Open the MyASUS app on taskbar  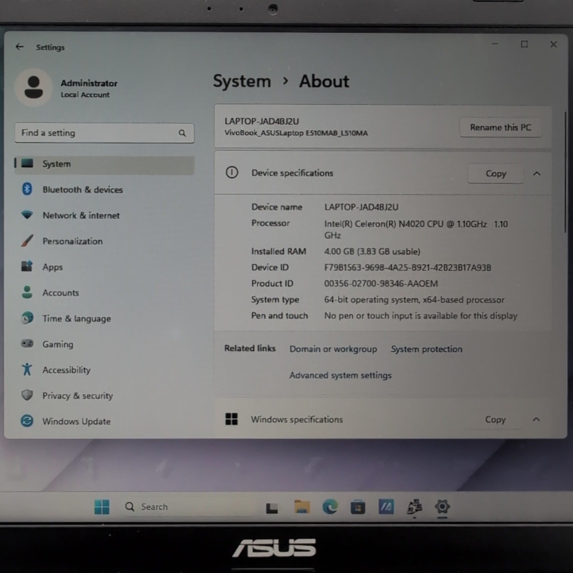click(x=386, y=507)
